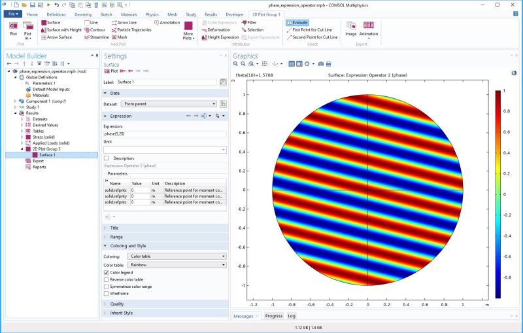Add a Surface plot from ribbon
The height and width of the screenshot is (333, 523).
(51, 23)
